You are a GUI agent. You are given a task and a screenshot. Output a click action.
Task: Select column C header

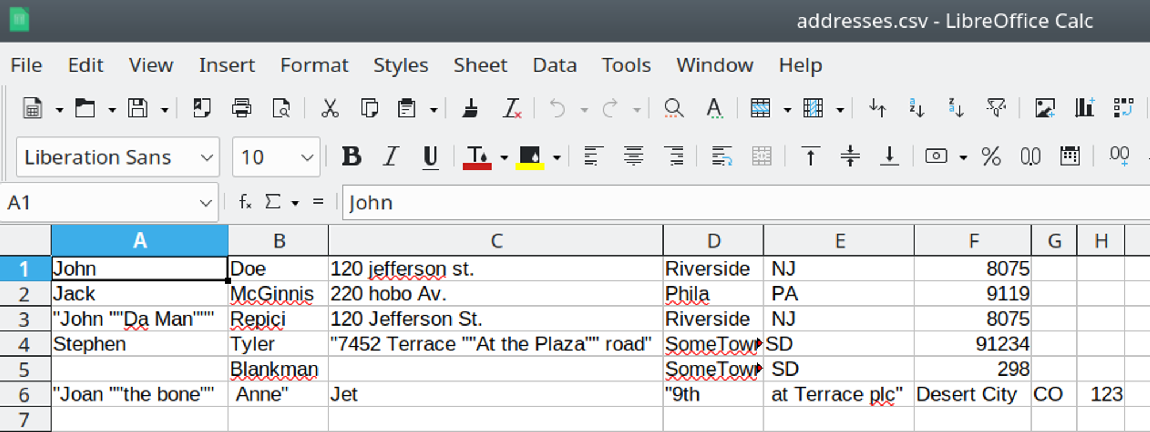tap(496, 240)
